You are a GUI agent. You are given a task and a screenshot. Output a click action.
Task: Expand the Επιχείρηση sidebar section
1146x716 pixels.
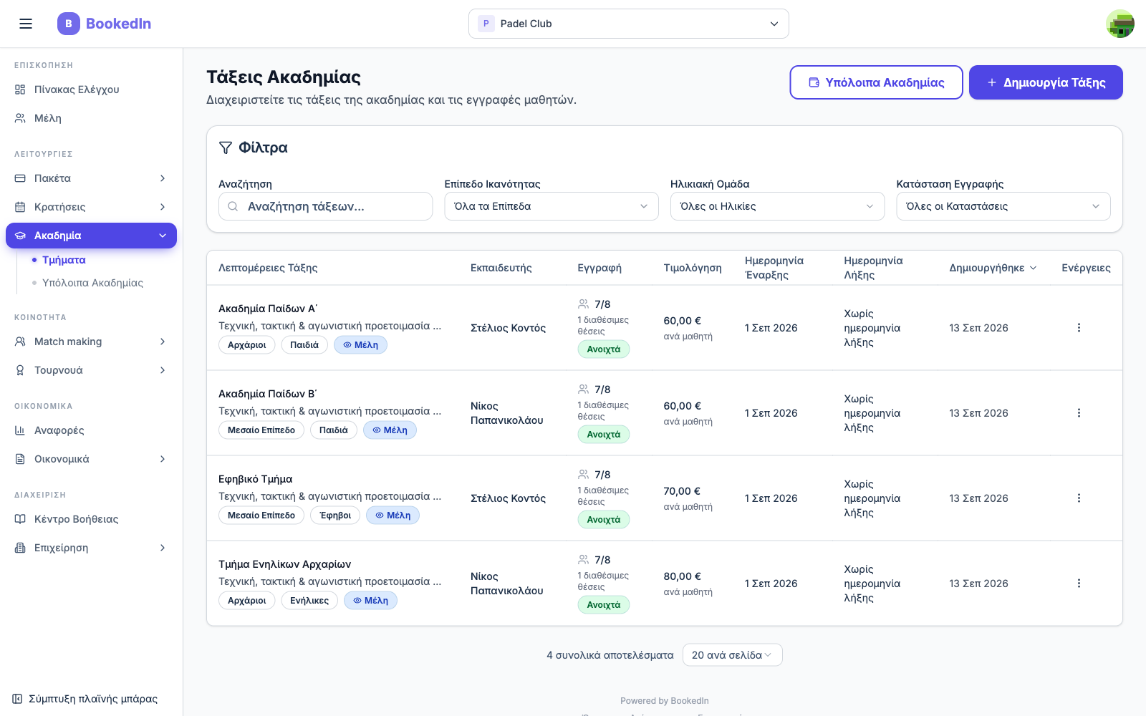[x=91, y=548]
